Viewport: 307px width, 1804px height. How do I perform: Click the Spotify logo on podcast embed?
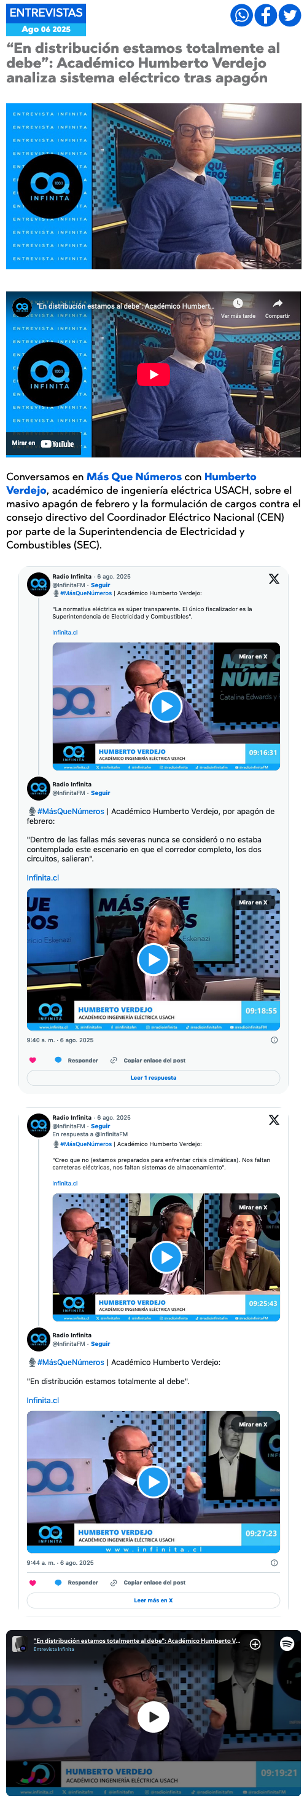[287, 1644]
